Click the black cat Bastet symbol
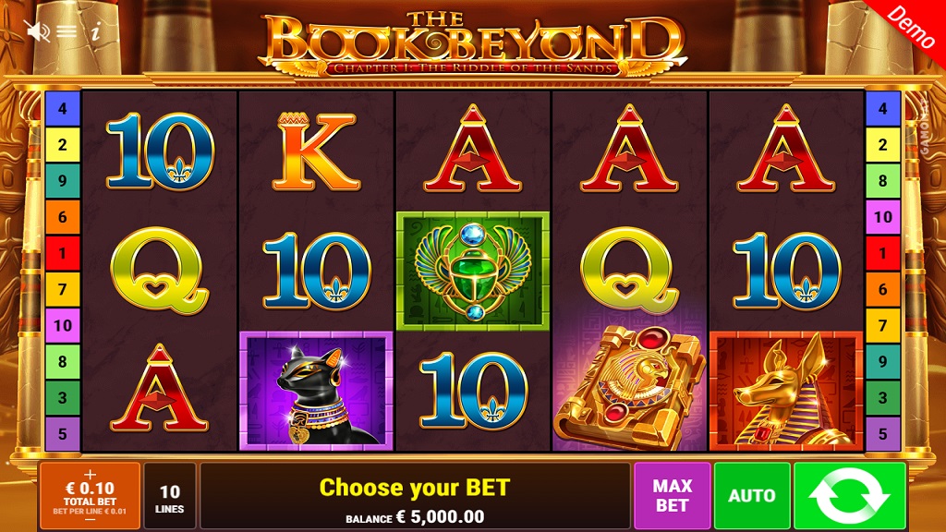 point(316,391)
